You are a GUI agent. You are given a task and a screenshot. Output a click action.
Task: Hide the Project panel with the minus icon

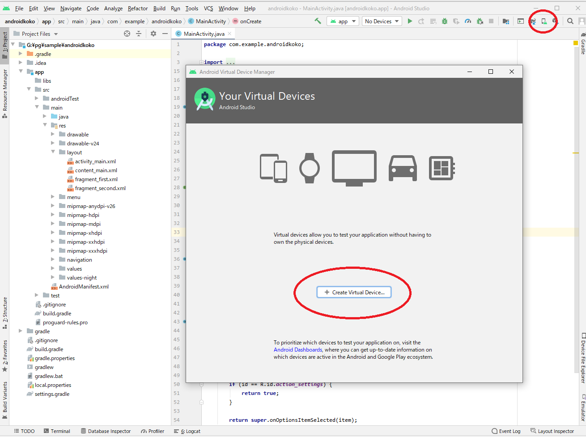[165, 34]
